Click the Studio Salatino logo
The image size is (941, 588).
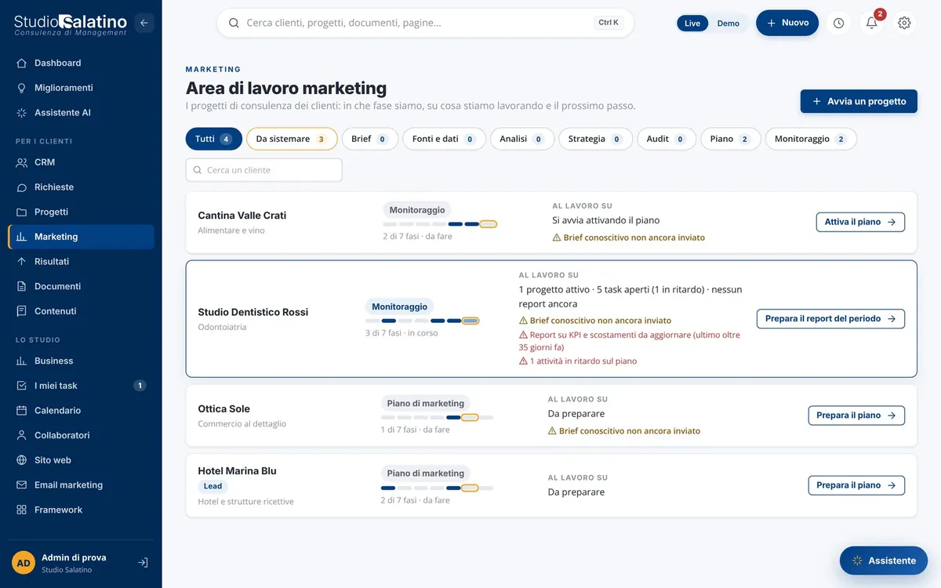pos(71,24)
